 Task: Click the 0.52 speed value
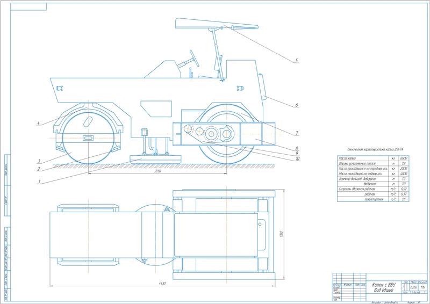tap(404, 189)
